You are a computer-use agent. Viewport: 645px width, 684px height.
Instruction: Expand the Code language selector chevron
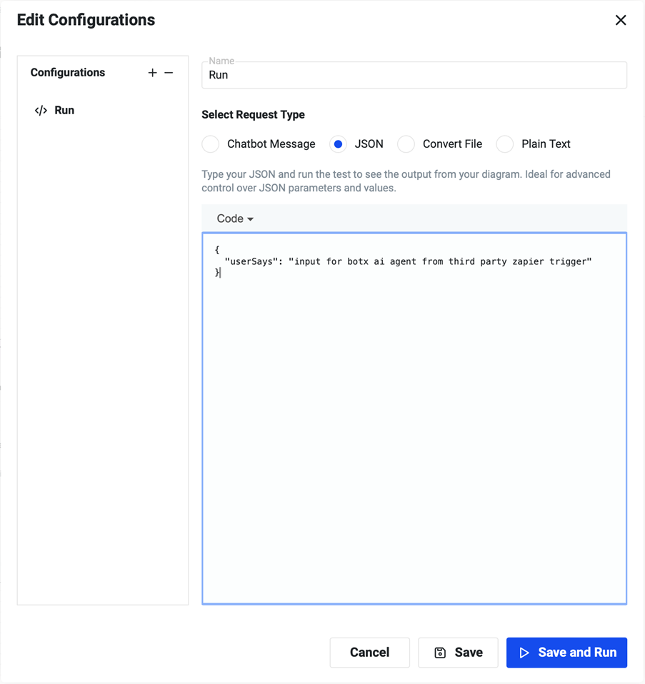coord(251,219)
